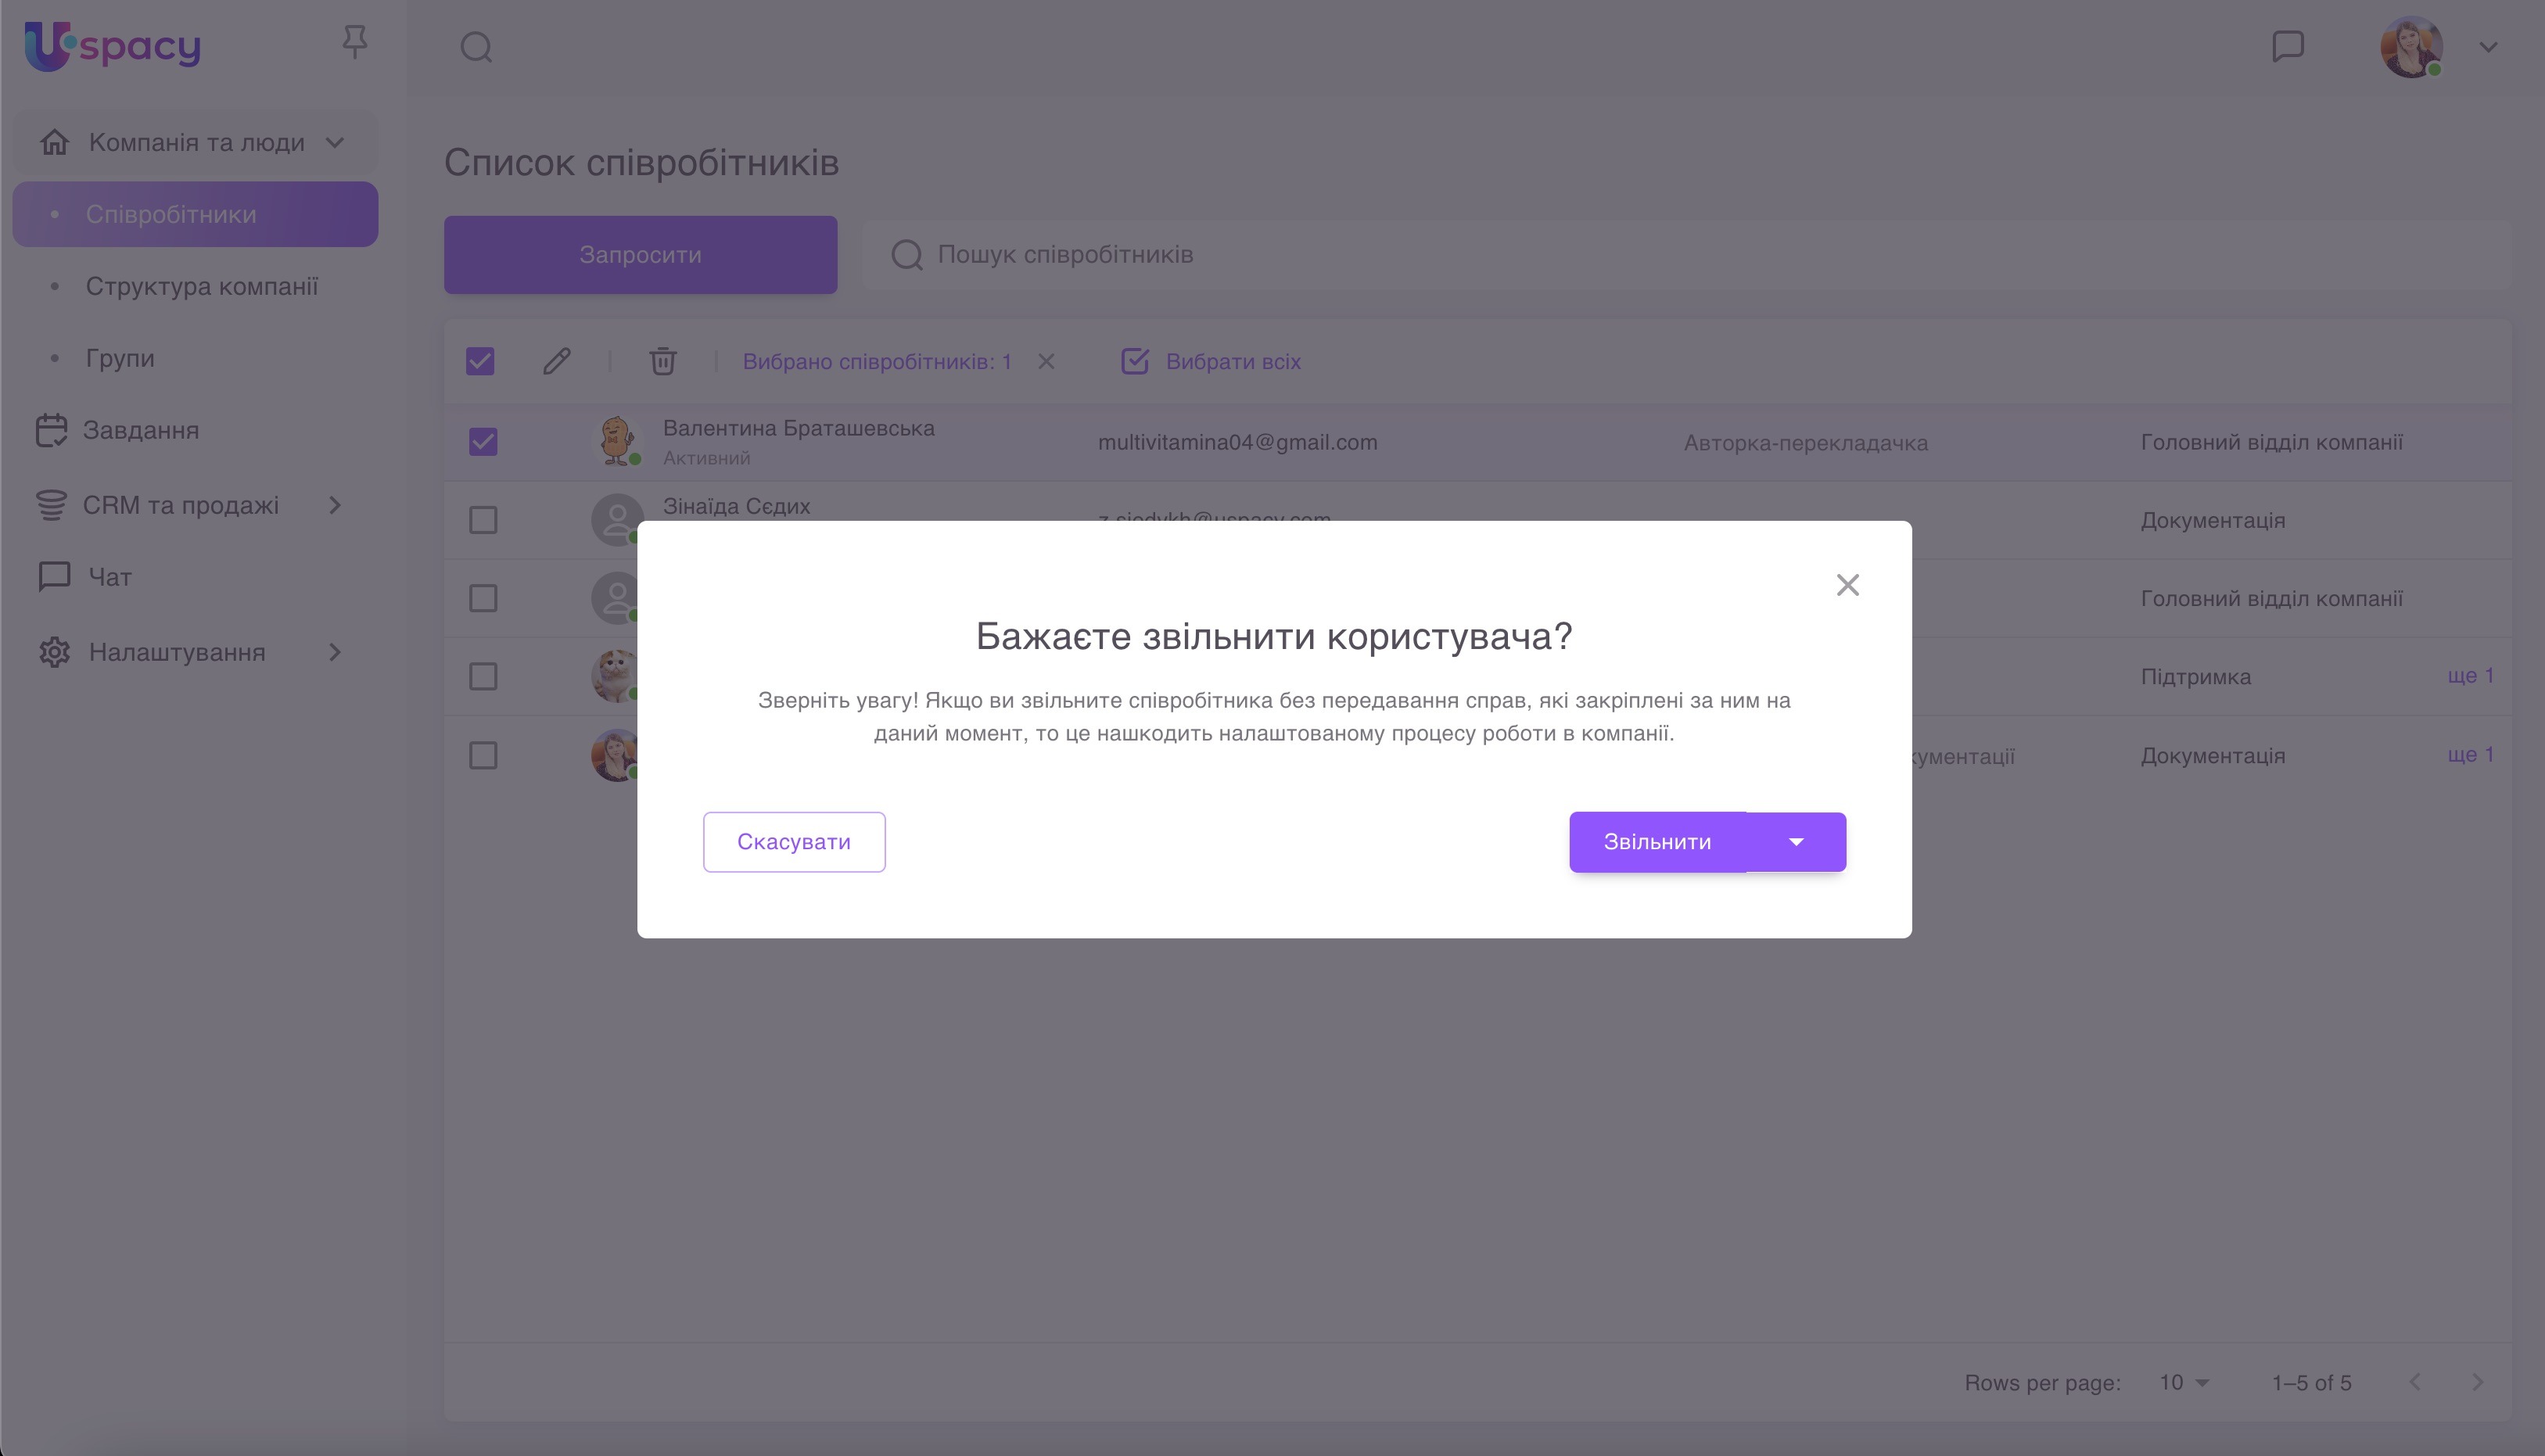Screen dimensions: 2545x1456
Task: Click the pencil edit icon in toolbar
Action: 557,361
